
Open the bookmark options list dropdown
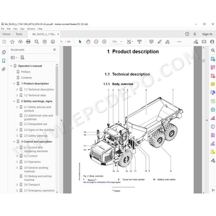click(x=14, y=58)
